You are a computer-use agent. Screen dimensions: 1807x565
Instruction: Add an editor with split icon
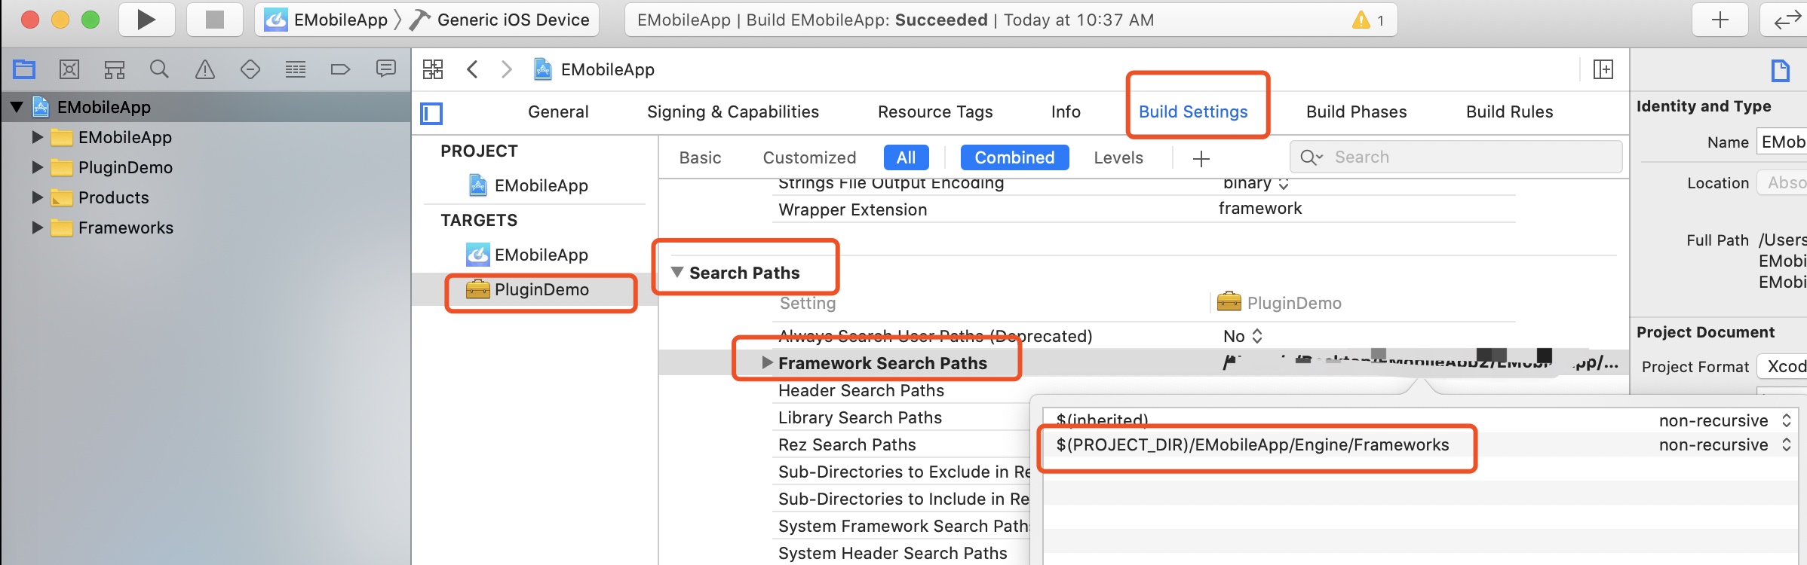pyautogui.click(x=1603, y=69)
